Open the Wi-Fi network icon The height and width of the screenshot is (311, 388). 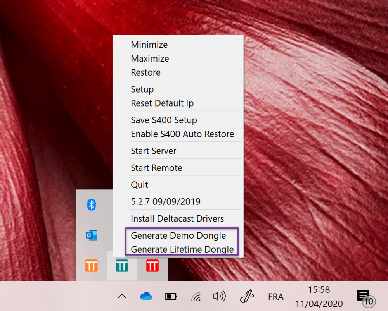pos(196,296)
